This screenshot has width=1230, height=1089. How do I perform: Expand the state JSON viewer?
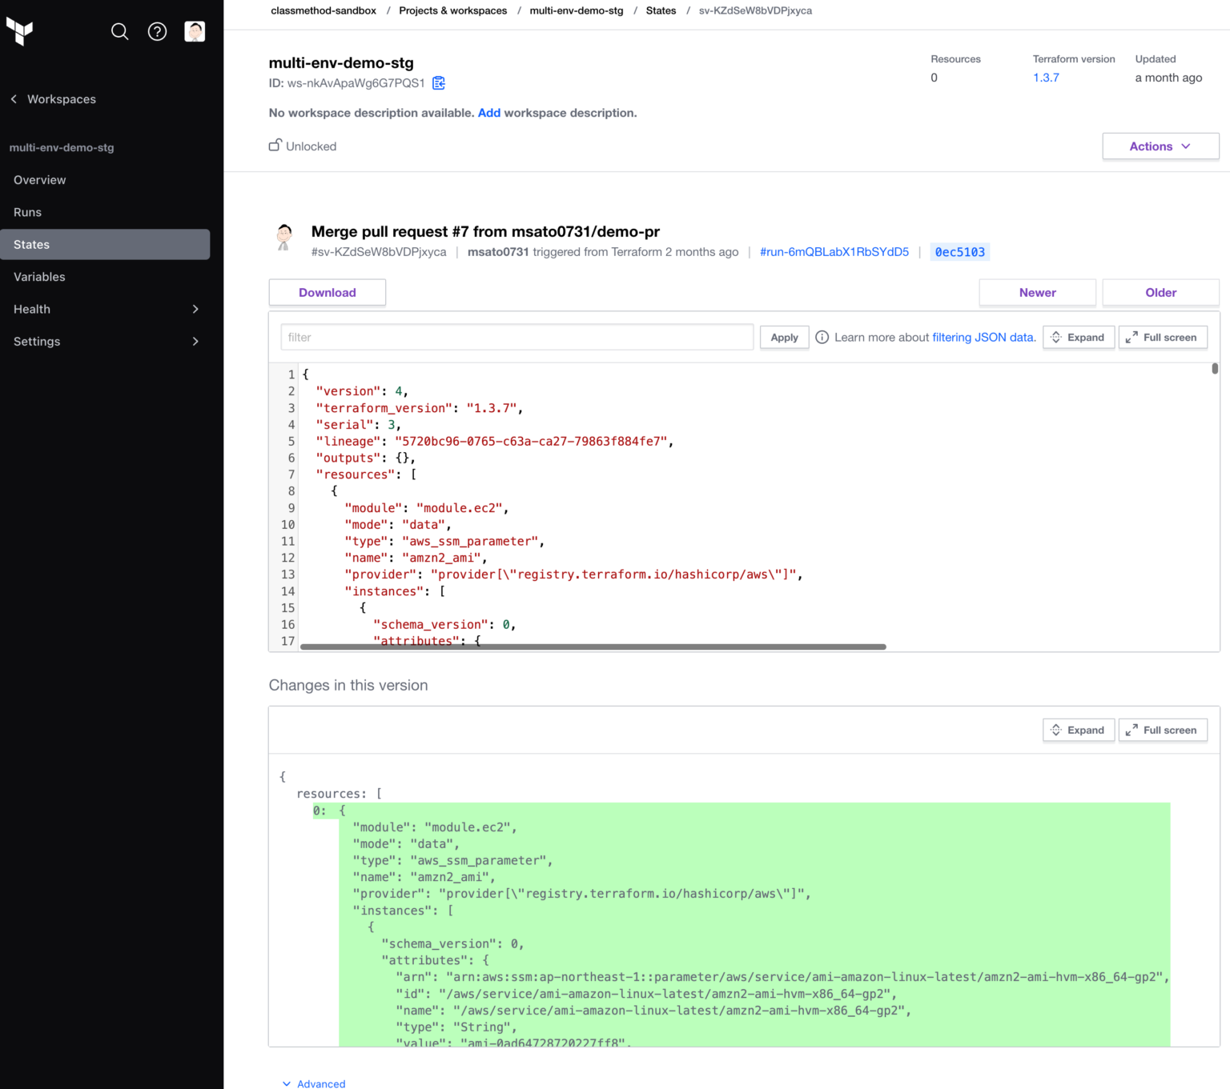tap(1078, 337)
